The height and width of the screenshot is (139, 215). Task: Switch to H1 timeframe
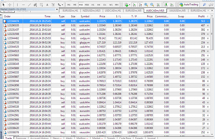click(93, 5)
